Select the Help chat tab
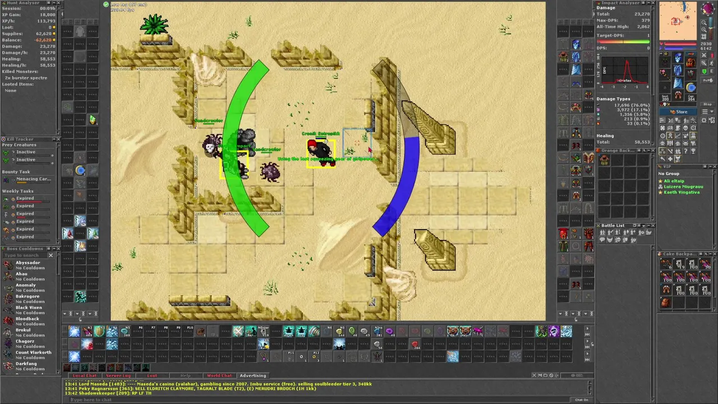 [186, 375]
